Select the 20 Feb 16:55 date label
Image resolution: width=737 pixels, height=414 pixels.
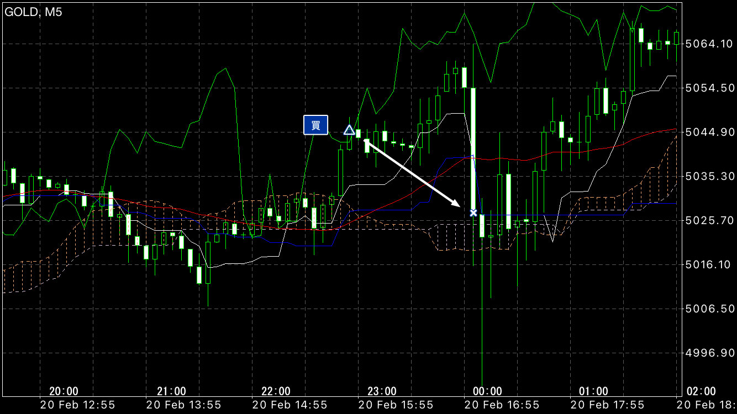point(502,405)
